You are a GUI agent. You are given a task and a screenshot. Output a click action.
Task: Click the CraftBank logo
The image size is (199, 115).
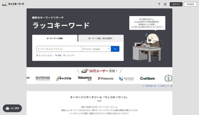click(x=148, y=79)
